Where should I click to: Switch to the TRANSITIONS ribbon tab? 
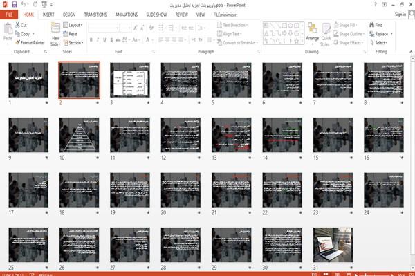(95, 15)
